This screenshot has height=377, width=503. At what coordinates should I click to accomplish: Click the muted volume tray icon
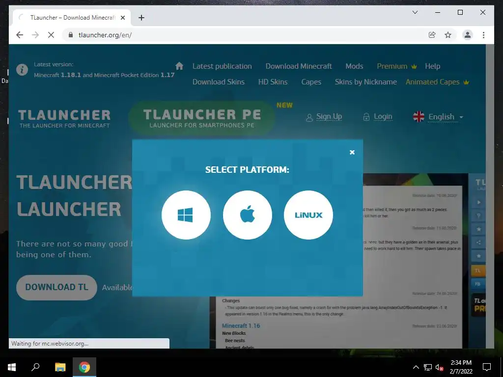pos(440,367)
